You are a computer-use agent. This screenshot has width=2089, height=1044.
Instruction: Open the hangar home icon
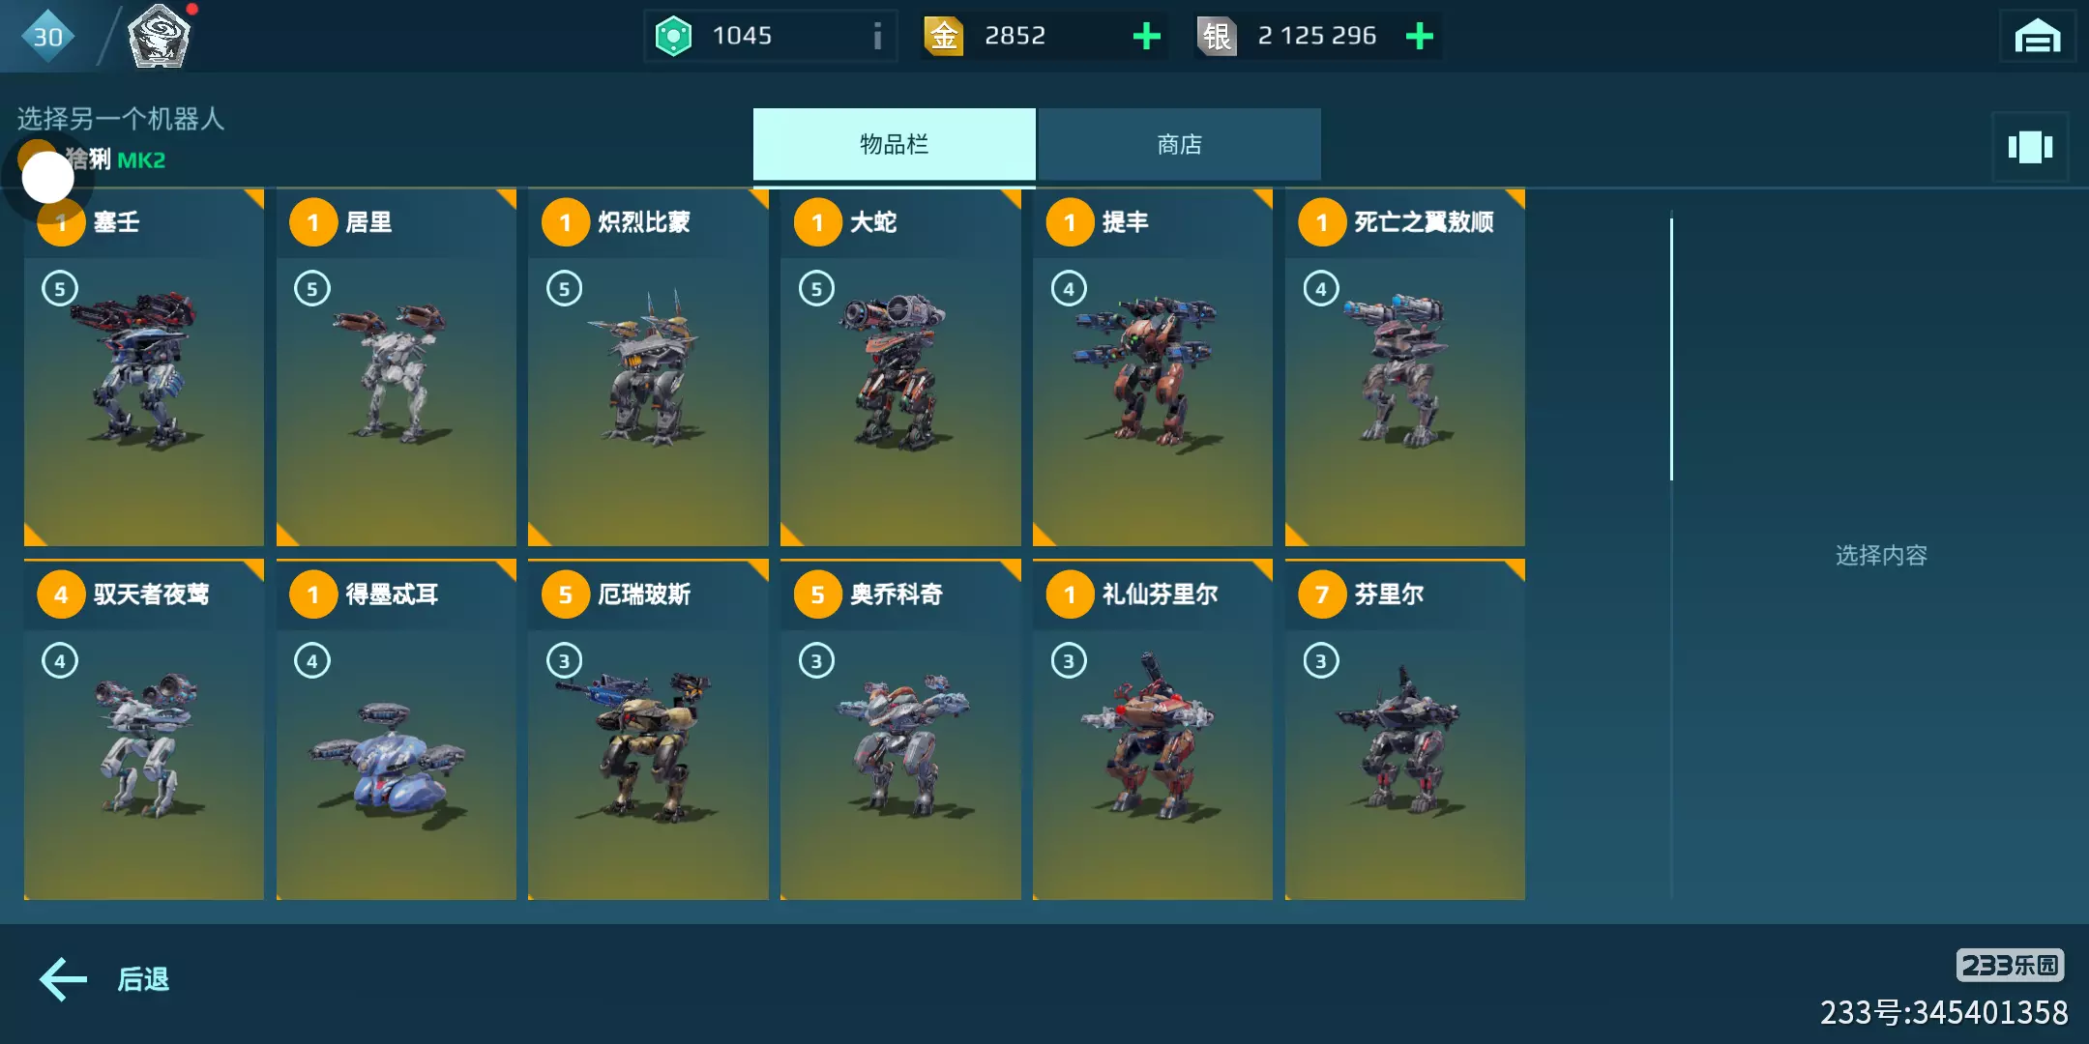[2037, 37]
